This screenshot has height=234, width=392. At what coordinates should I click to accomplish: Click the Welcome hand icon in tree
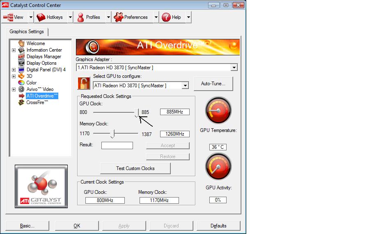click(21, 43)
